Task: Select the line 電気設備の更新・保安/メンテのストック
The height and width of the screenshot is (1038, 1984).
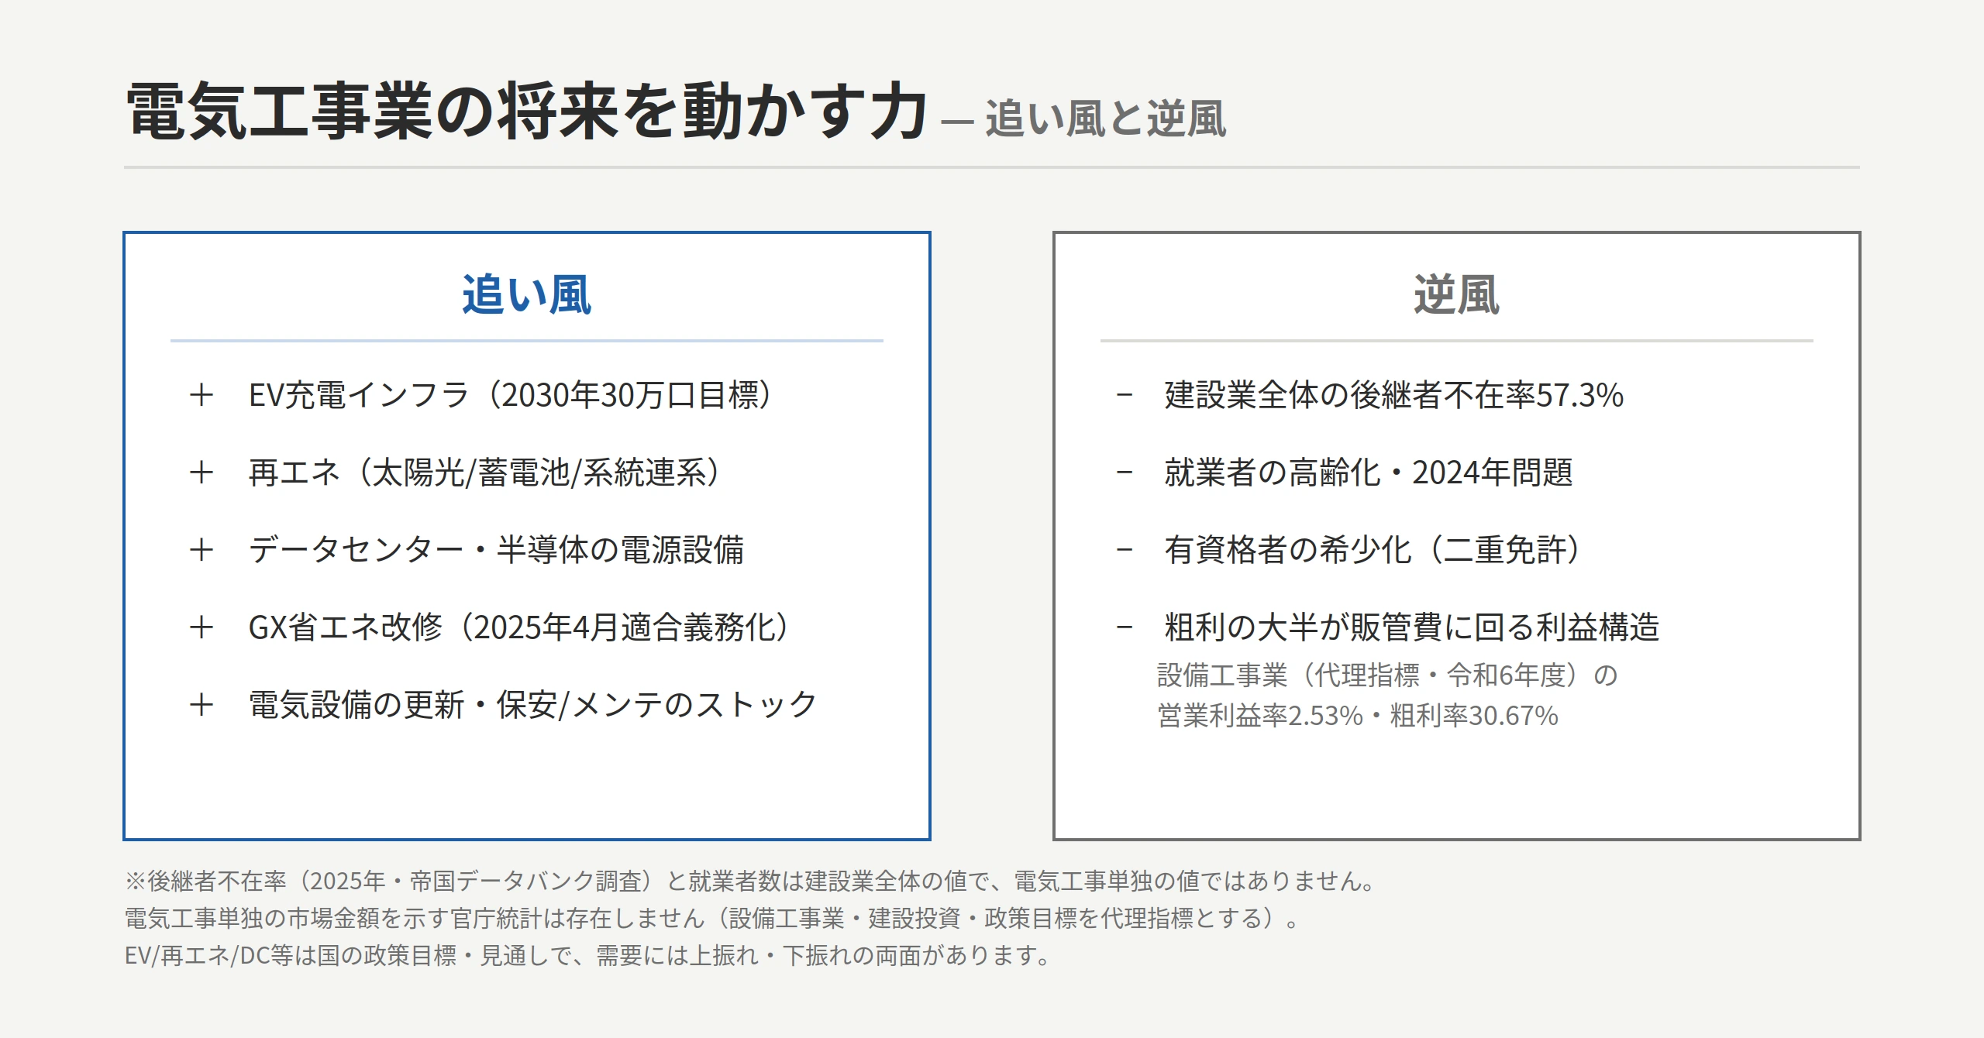Action: (x=532, y=705)
